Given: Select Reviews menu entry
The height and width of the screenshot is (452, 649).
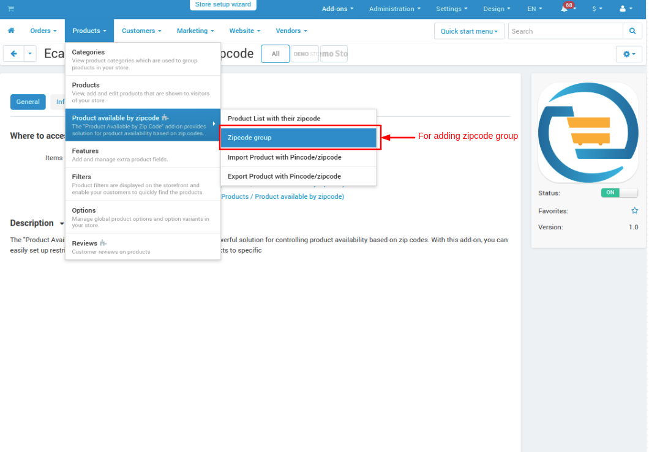Looking at the screenshot, I should pyautogui.click(x=143, y=246).
